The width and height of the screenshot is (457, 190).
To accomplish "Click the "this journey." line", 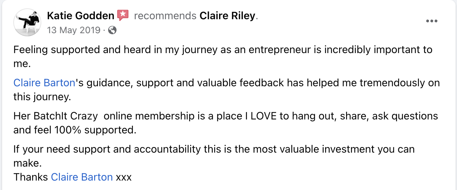I will pos(42,97).
